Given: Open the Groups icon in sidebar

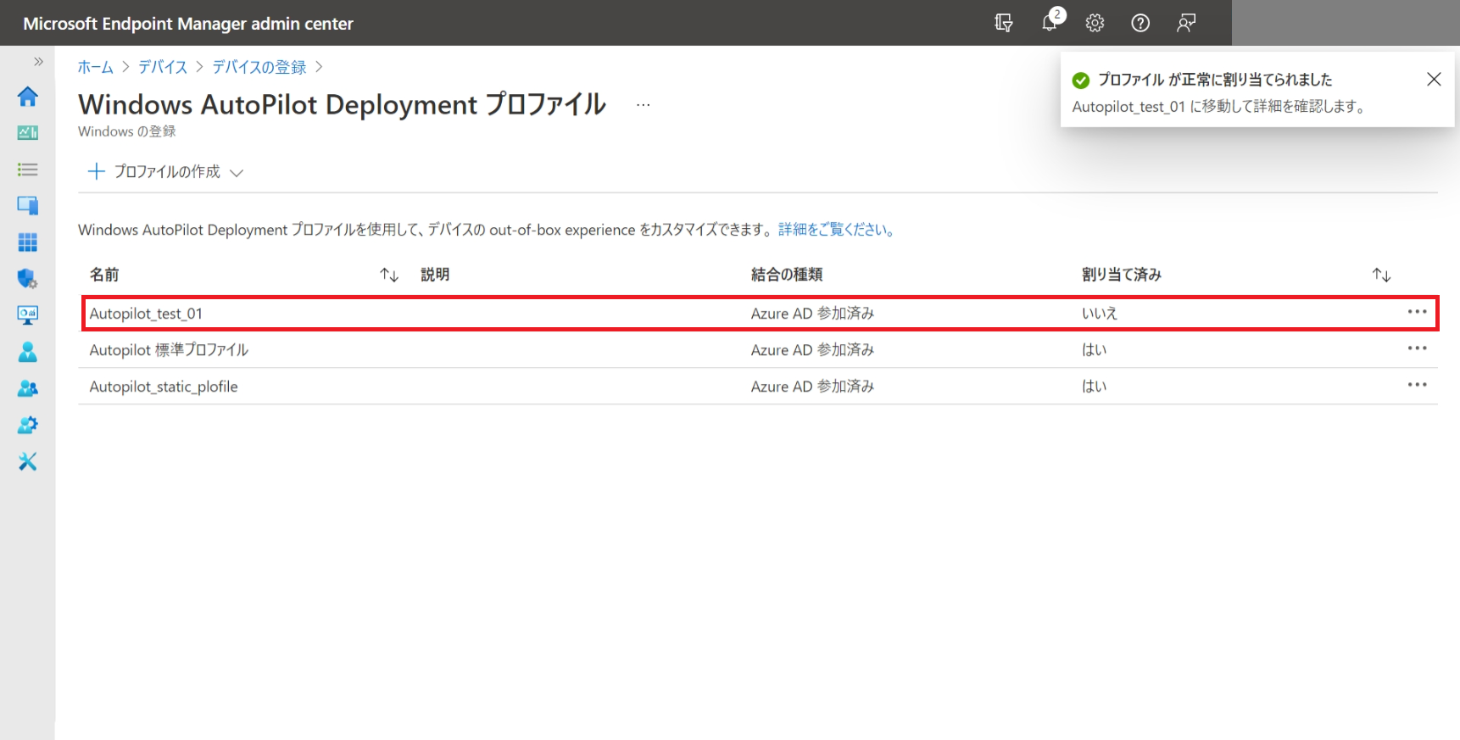Looking at the screenshot, I should (27, 388).
